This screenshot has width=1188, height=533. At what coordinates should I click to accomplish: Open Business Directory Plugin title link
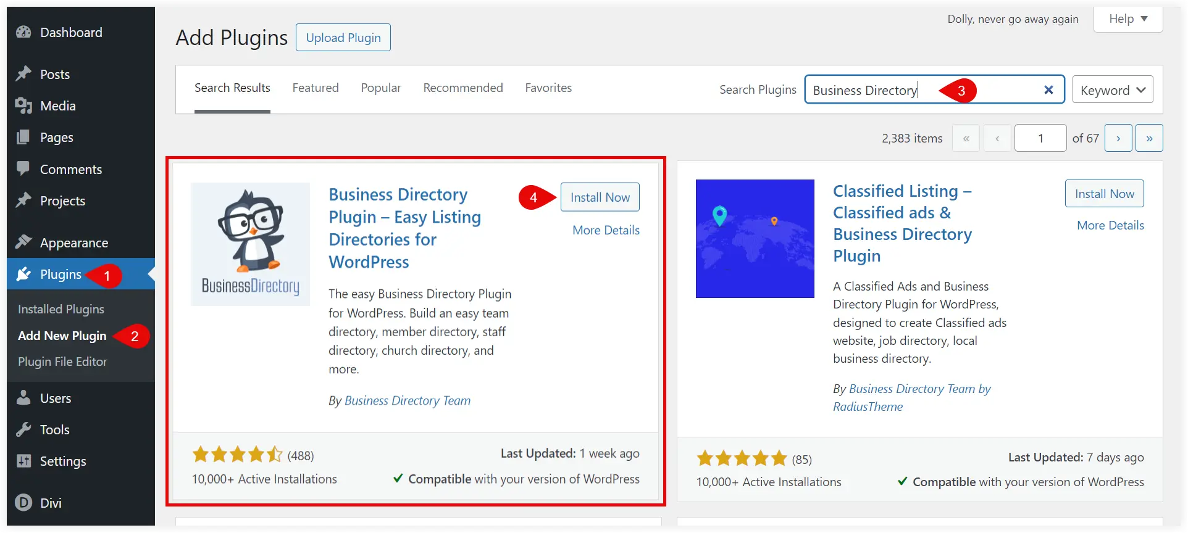point(404,228)
